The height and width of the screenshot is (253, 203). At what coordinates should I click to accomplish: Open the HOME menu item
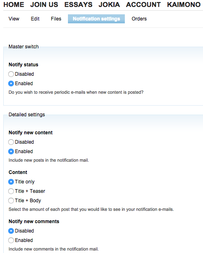coord(14,5)
